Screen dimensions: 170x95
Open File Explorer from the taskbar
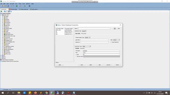tap(19, 93)
